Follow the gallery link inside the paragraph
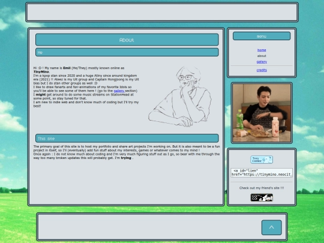This screenshot has height=243, width=324. coord(119,91)
